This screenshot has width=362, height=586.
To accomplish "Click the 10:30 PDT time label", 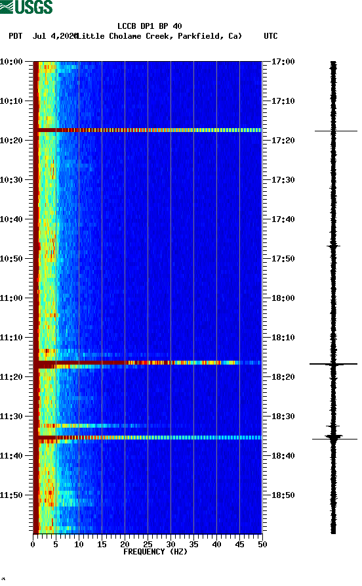I will [11, 180].
